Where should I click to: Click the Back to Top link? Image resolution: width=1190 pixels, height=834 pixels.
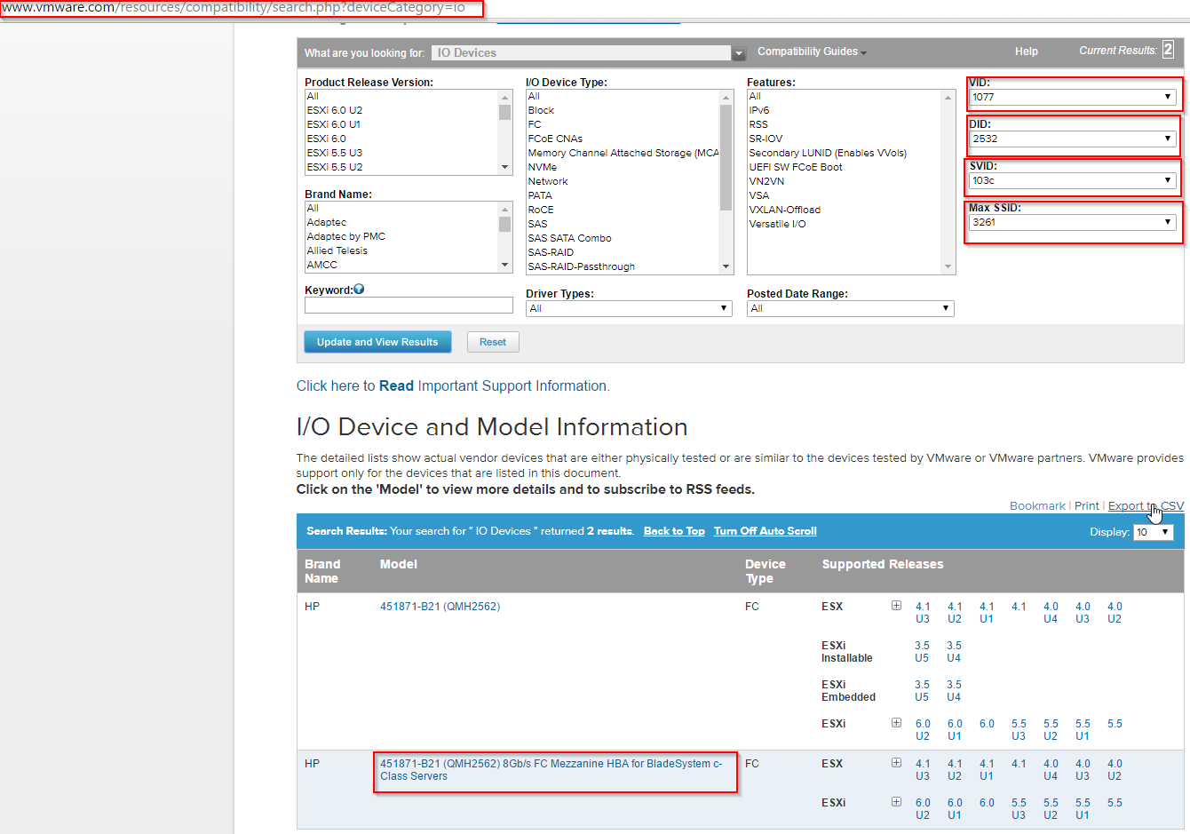pos(674,531)
